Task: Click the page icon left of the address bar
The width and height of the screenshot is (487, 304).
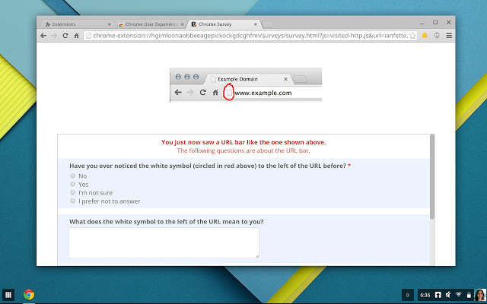Action: pyautogui.click(x=88, y=36)
